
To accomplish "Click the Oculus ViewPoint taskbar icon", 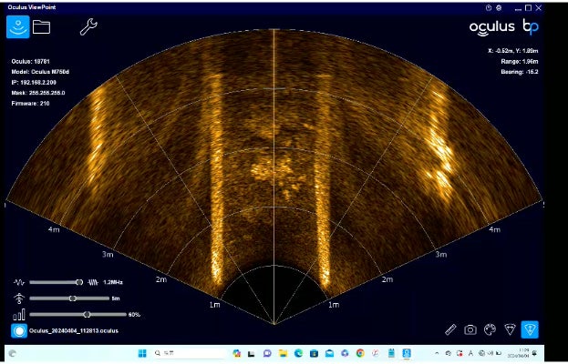I will (407, 353).
